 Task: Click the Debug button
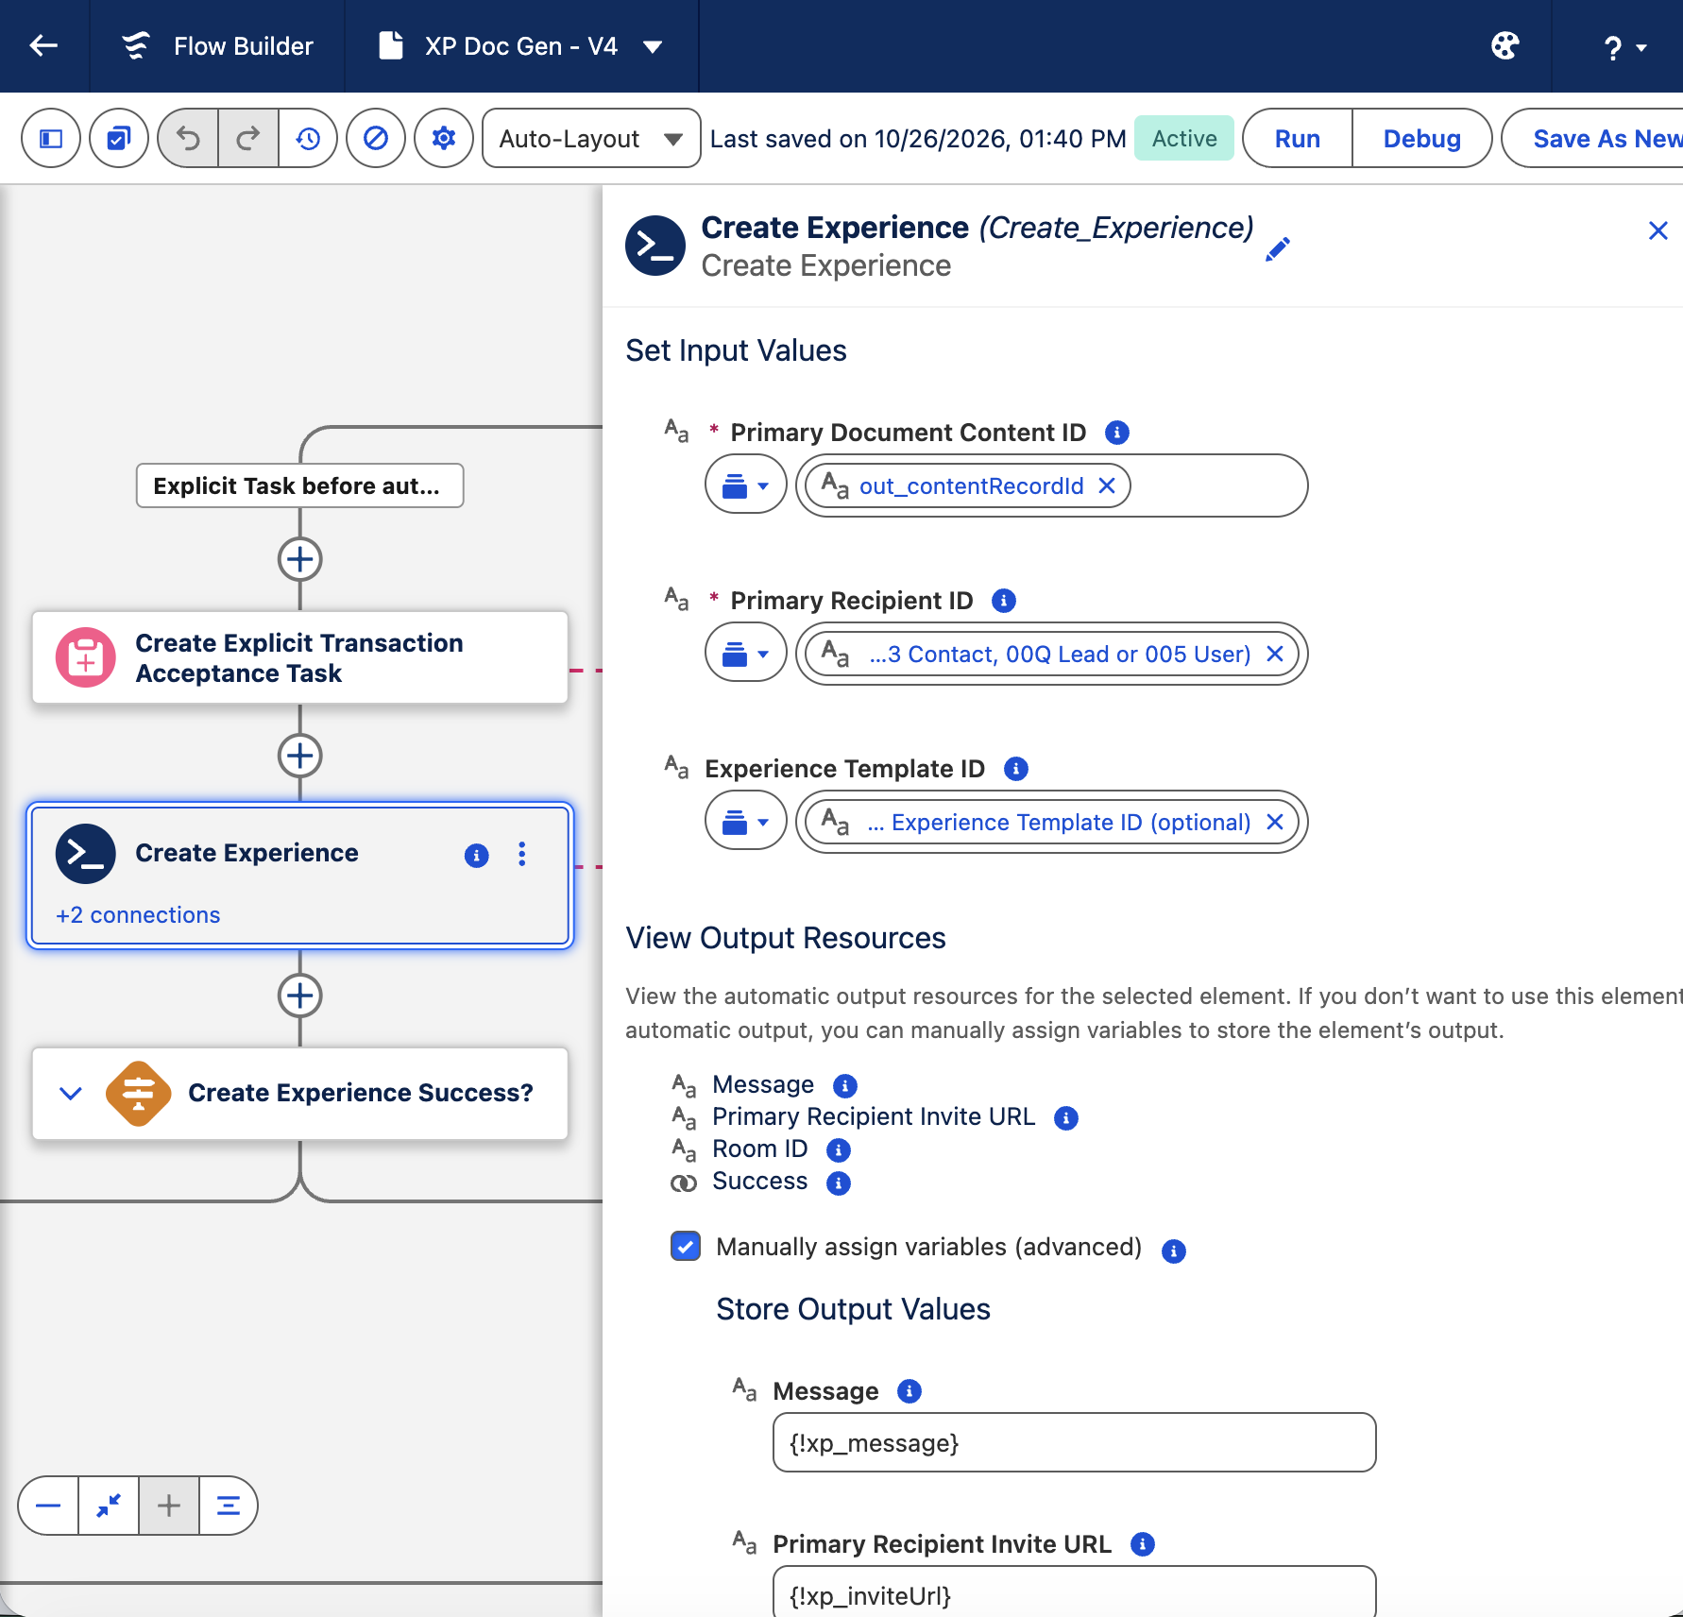1422,139
